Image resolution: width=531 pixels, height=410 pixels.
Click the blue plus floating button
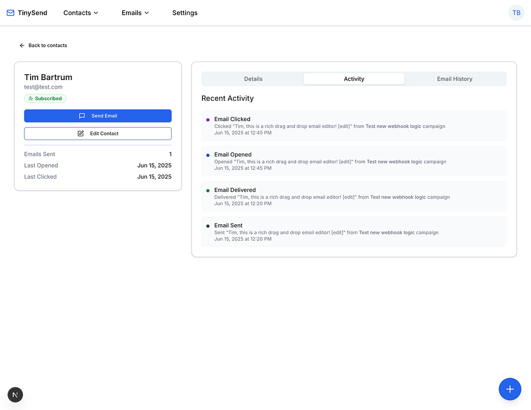click(510, 389)
